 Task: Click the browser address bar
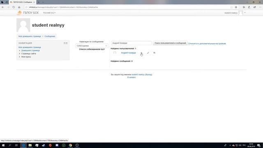coord(127,7)
